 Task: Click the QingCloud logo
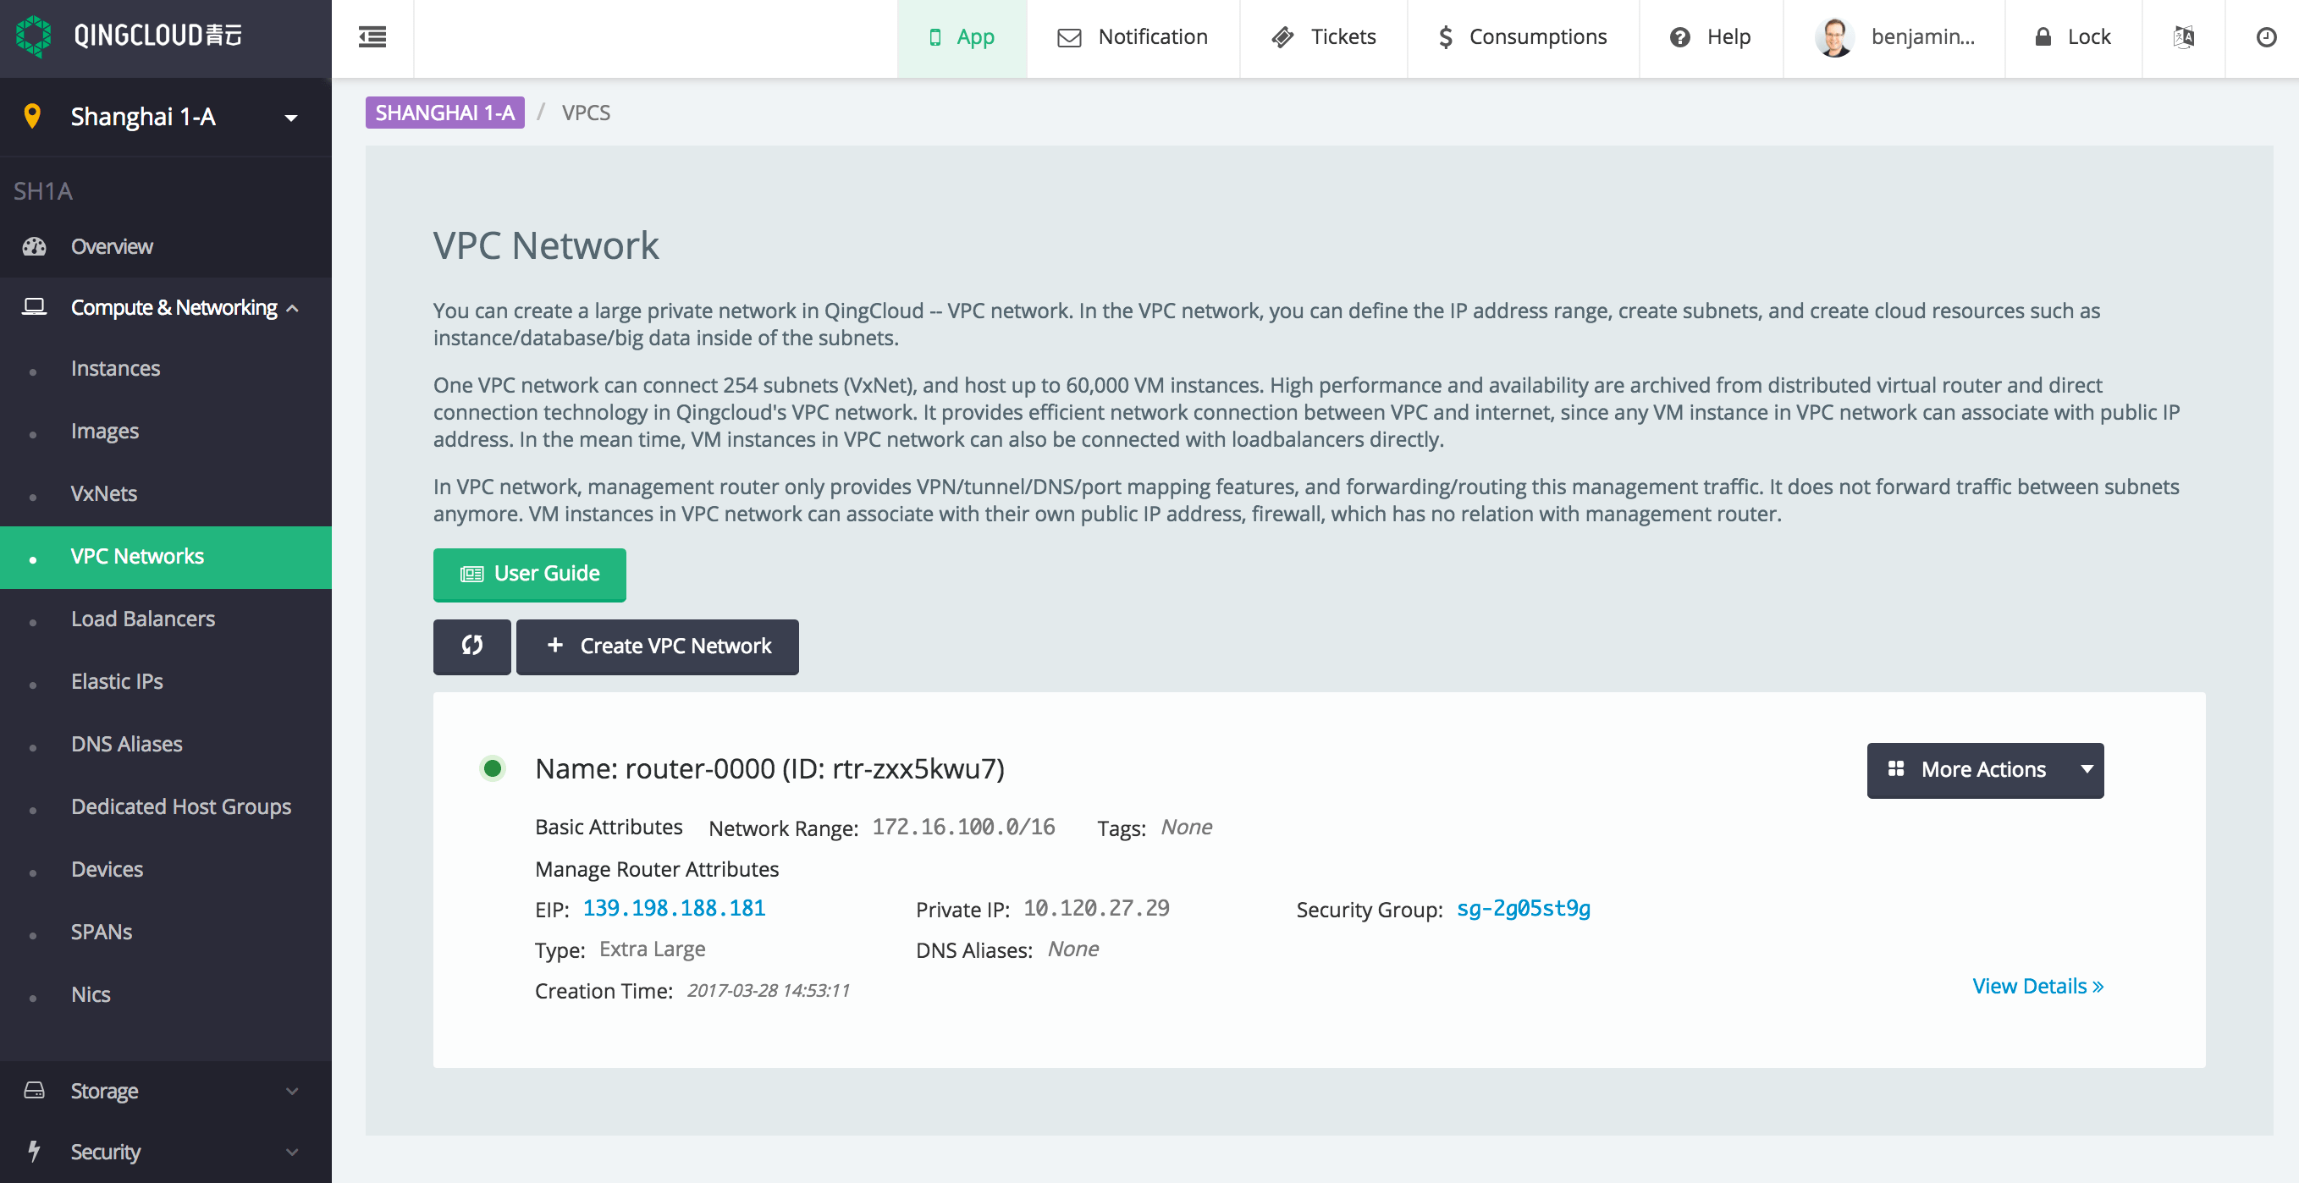(34, 36)
